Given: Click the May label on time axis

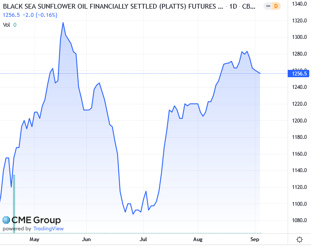Looking at the screenshot, I should [x=34, y=239].
